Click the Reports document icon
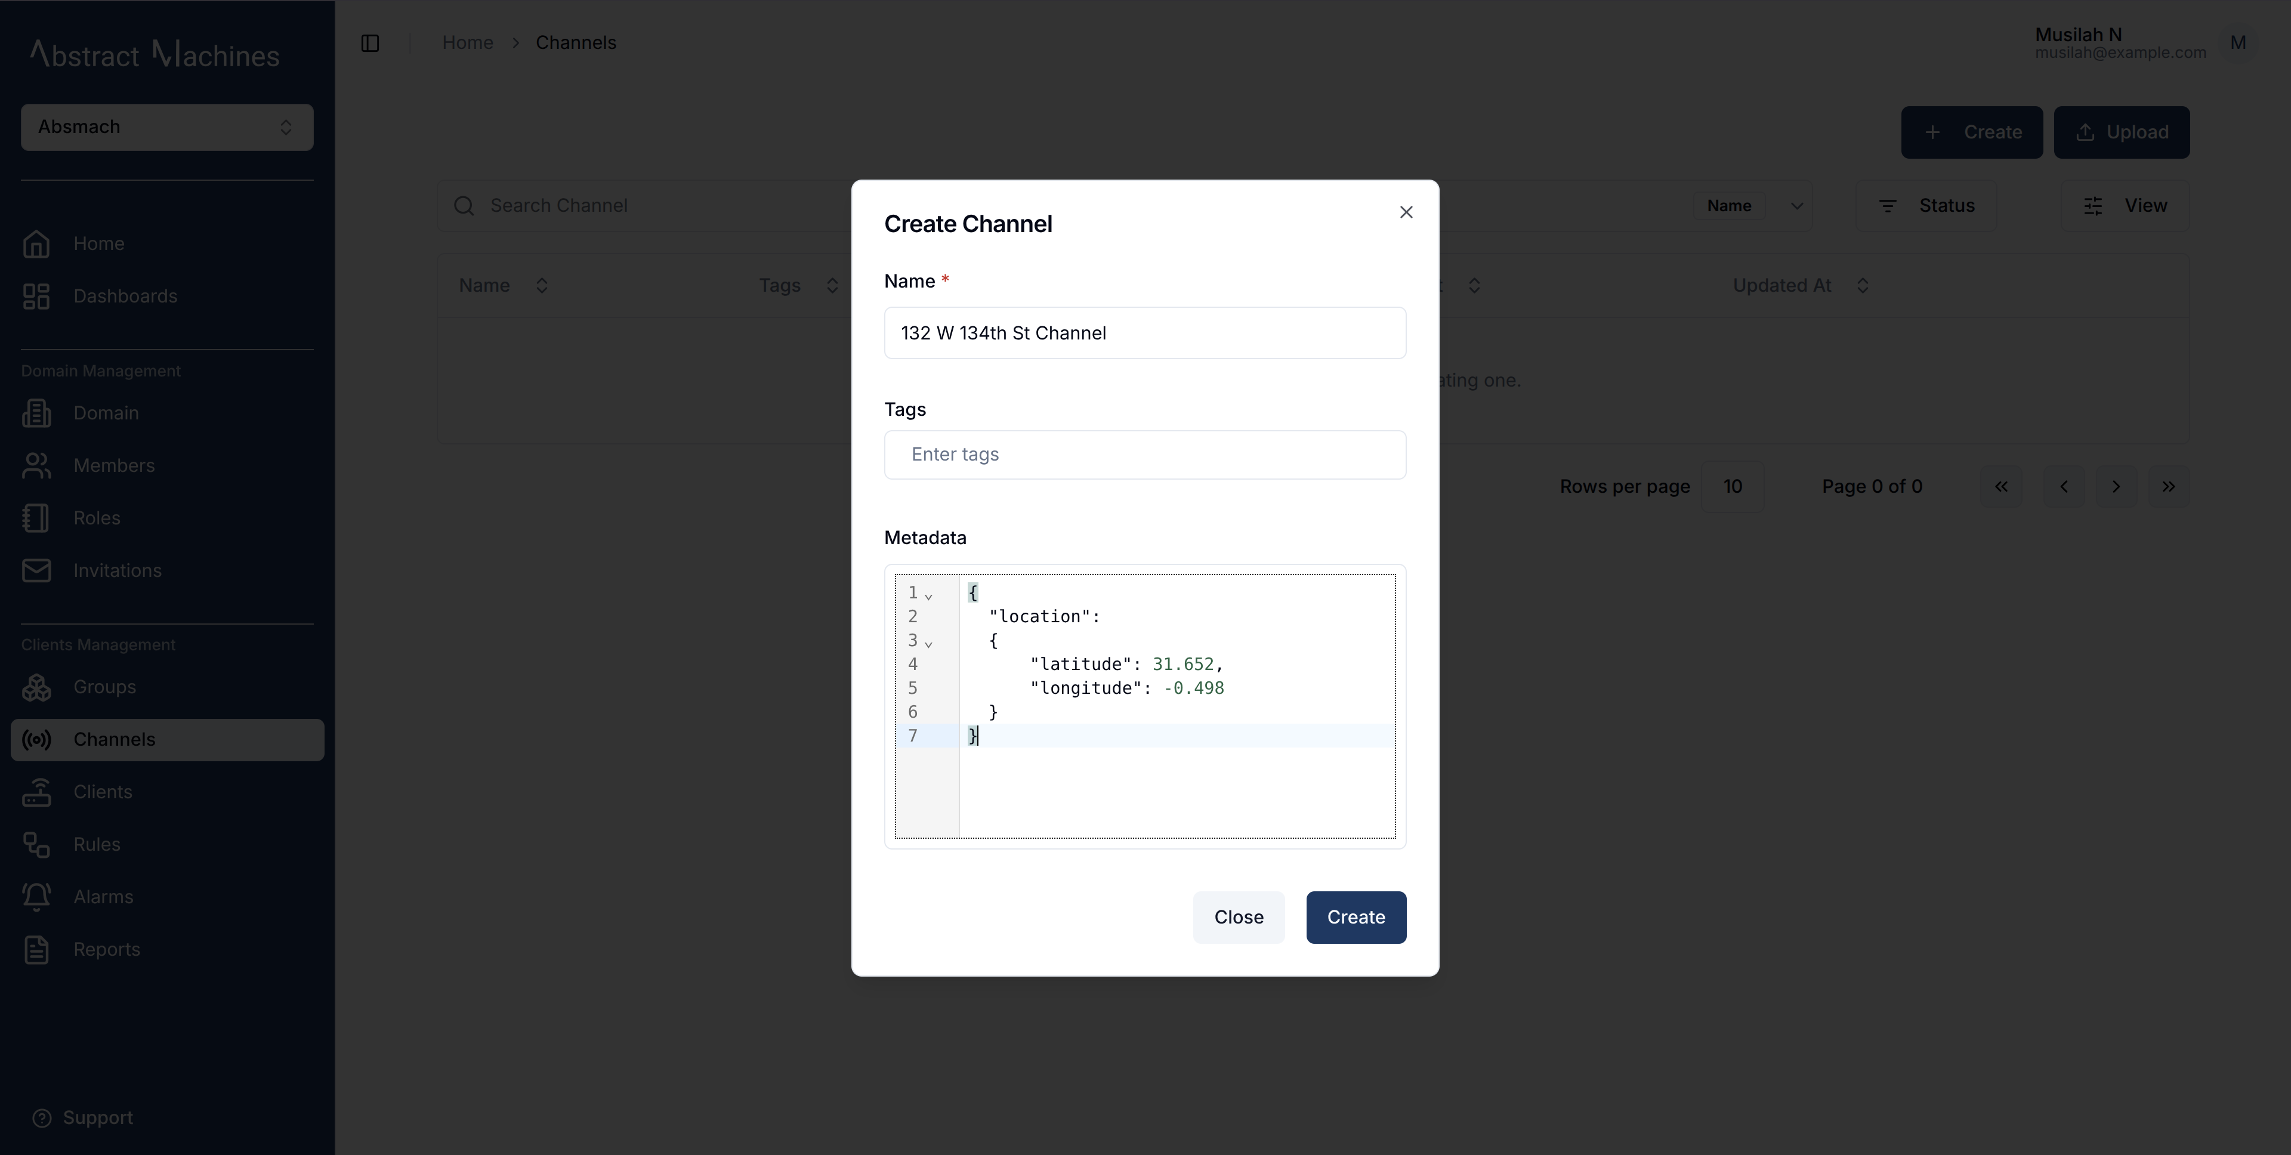 (36, 950)
